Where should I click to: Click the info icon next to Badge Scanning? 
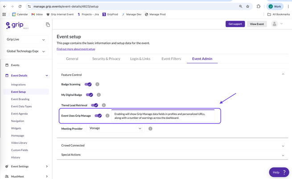(97, 84)
